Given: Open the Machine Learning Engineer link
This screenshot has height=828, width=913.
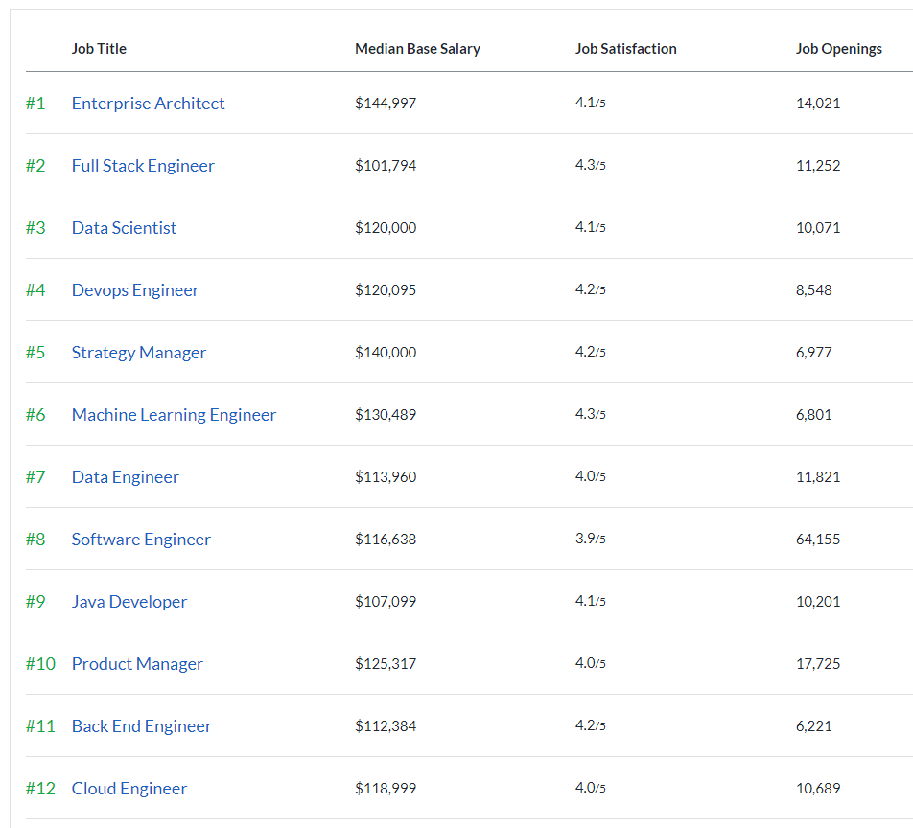Looking at the screenshot, I should pos(174,415).
